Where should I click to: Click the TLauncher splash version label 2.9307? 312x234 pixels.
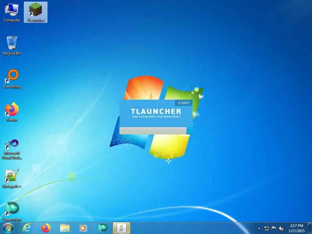184,103
